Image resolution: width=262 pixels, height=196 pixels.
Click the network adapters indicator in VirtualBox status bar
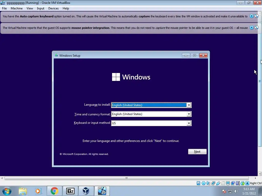tap(213, 183)
